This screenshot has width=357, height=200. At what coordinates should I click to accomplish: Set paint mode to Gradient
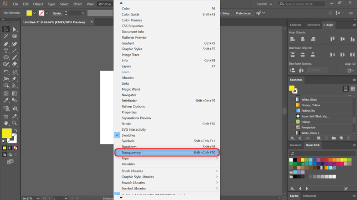(10, 148)
